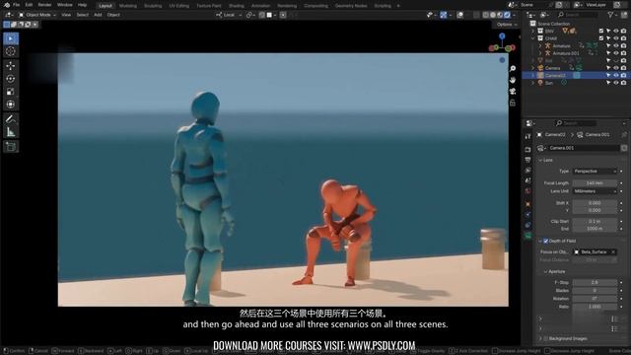Toggle Depth of Field checkbox
Image resolution: width=631 pixels, height=355 pixels.
[546, 241]
